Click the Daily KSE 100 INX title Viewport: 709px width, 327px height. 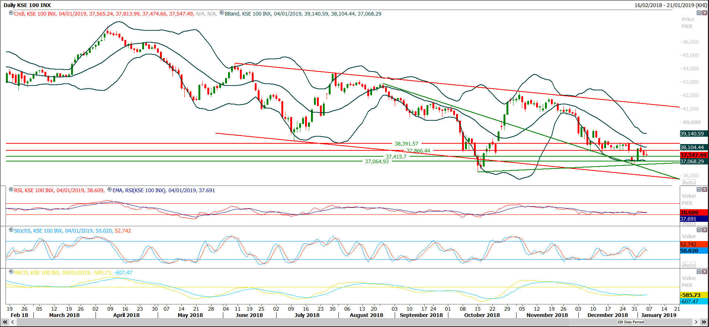(27, 5)
